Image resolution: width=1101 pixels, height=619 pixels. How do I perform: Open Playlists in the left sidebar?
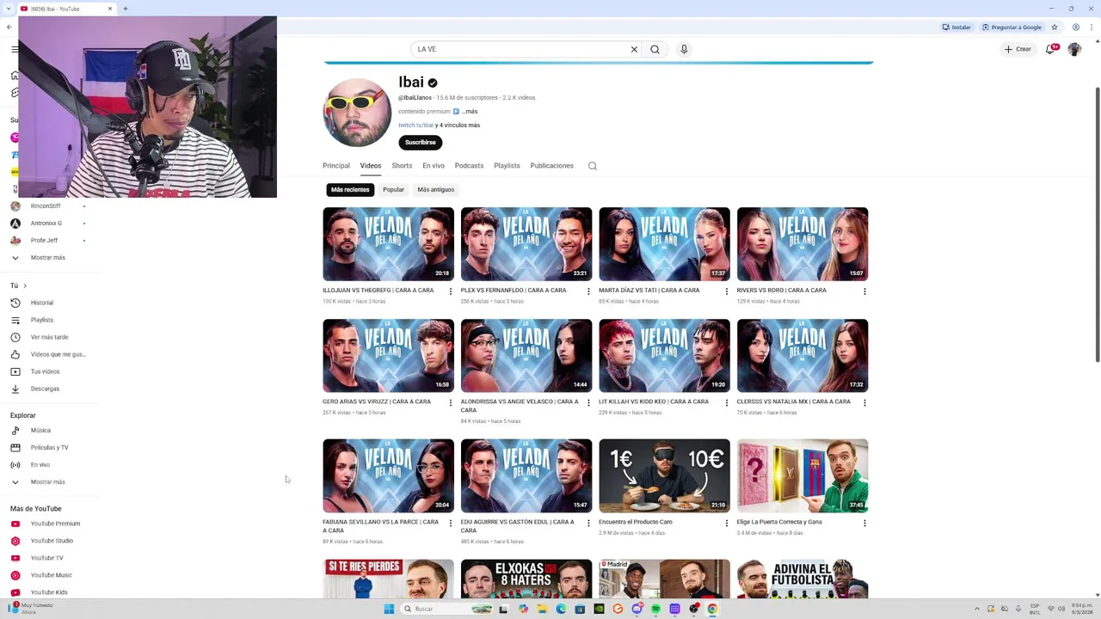click(x=42, y=320)
